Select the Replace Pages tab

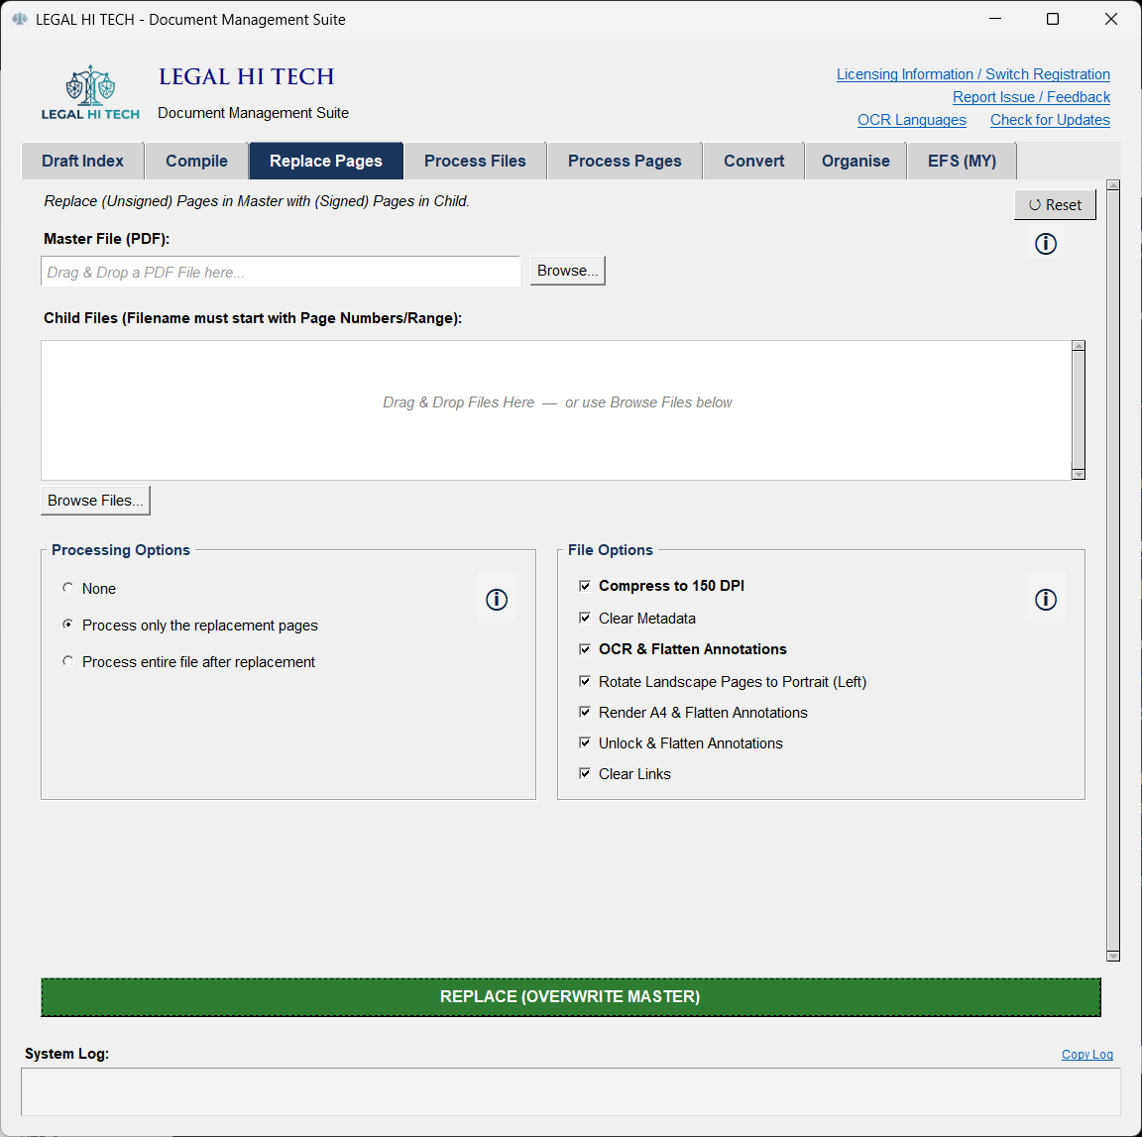point(325,161)
